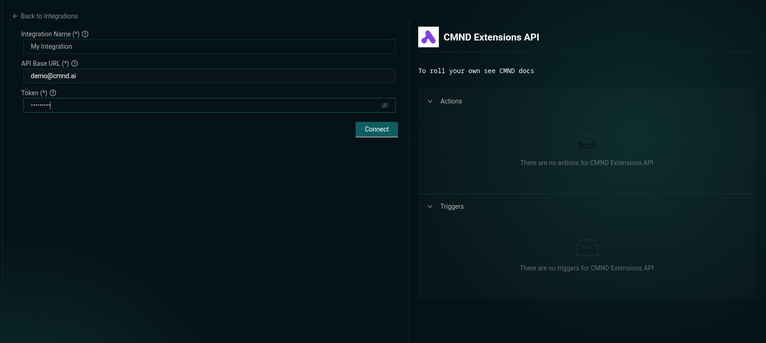Viewport: 766px width, 343px height.
Task: Click the empty inbox icon under Actions
Action: click(x=587, y=142)
